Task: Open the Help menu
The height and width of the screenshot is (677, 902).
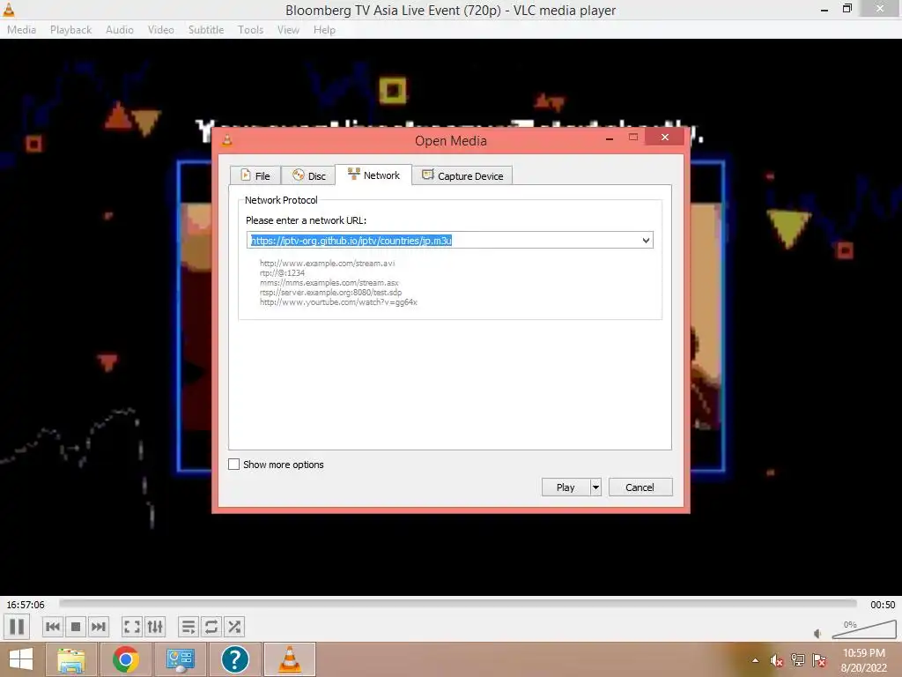Action: coord(324,29)
